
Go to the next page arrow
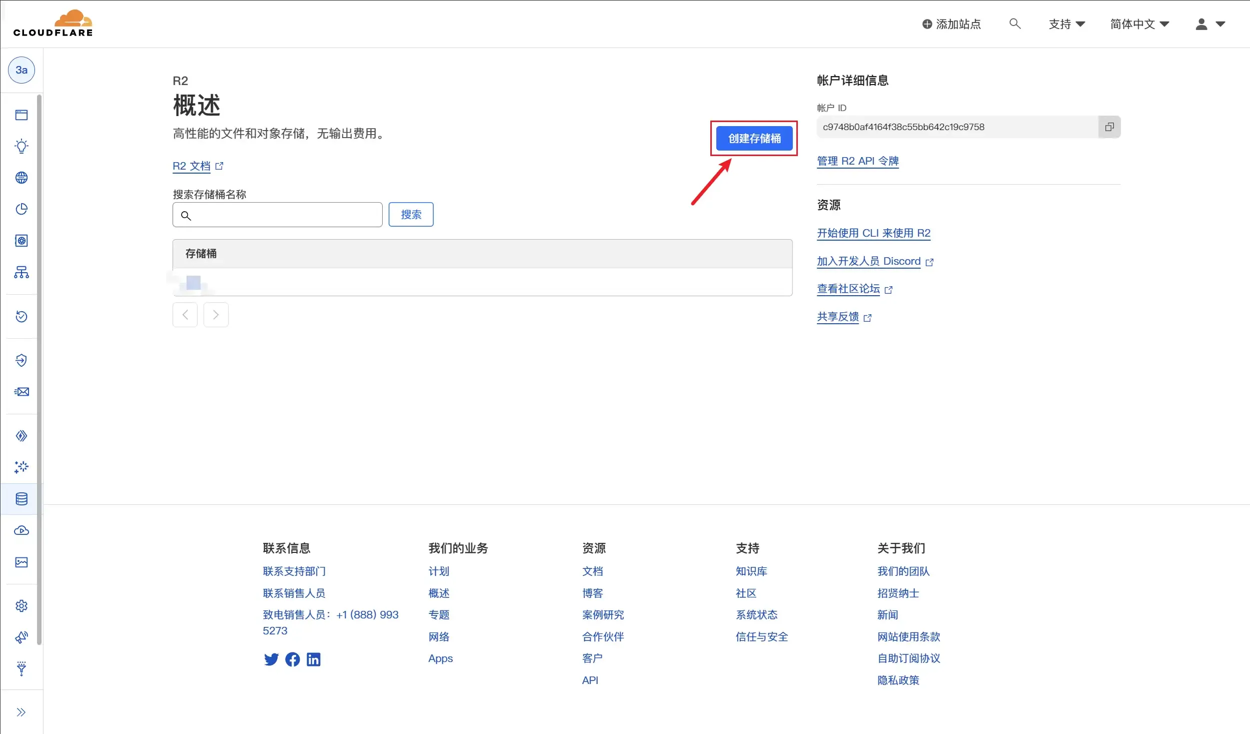(216, 315)
